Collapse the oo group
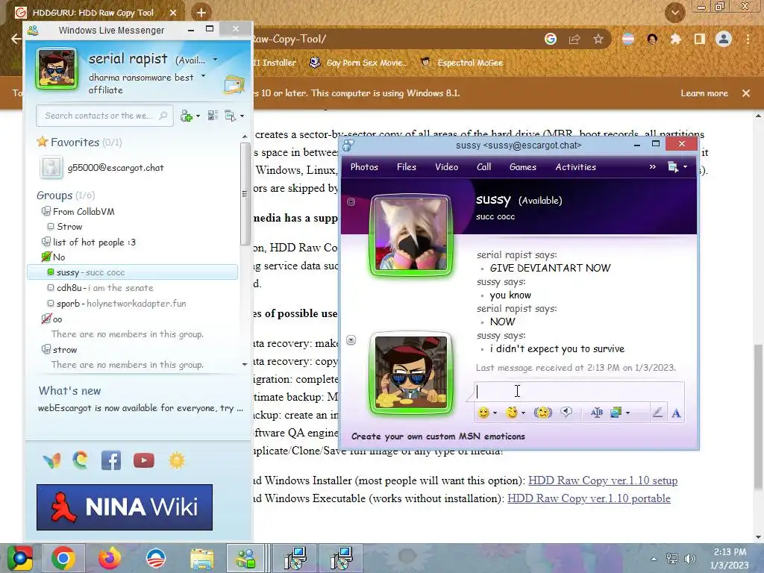This screenshot has height=573, width=764. 46,319
